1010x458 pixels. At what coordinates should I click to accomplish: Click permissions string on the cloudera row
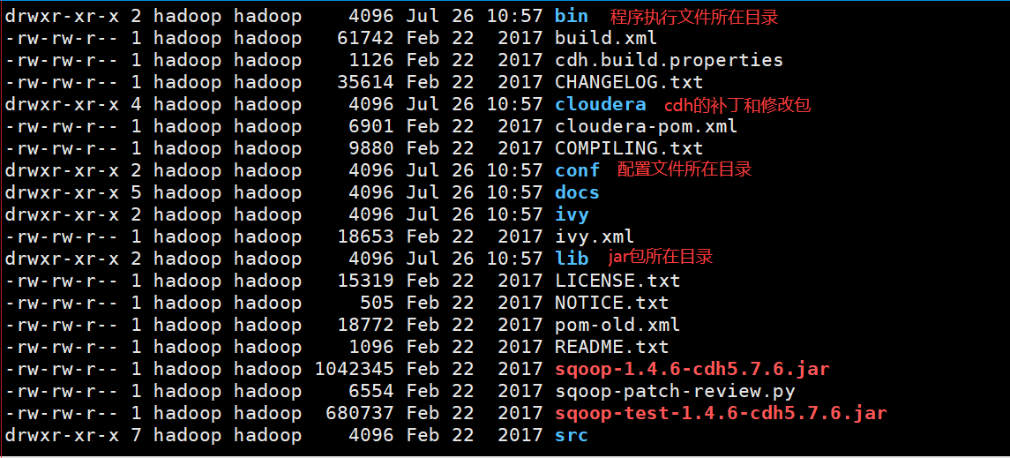click(x=62, y=104)
